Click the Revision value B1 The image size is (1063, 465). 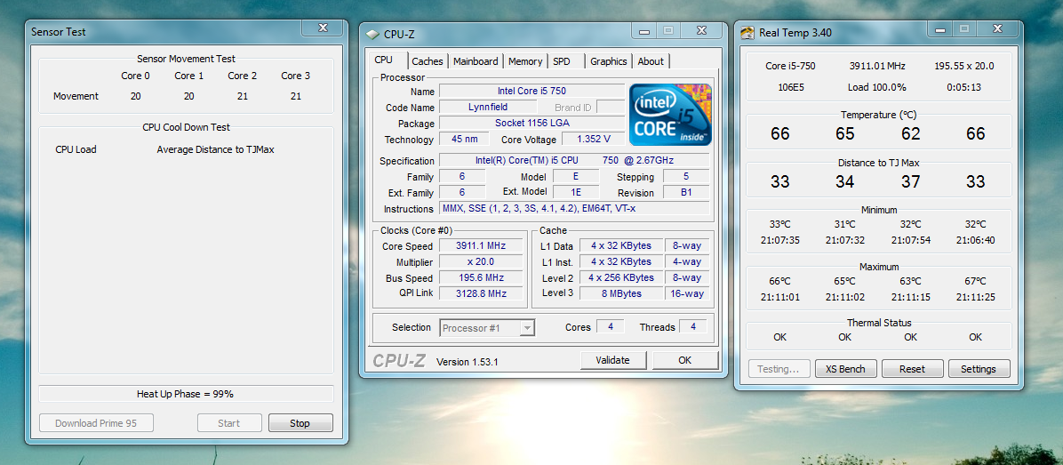pos(686,193)
